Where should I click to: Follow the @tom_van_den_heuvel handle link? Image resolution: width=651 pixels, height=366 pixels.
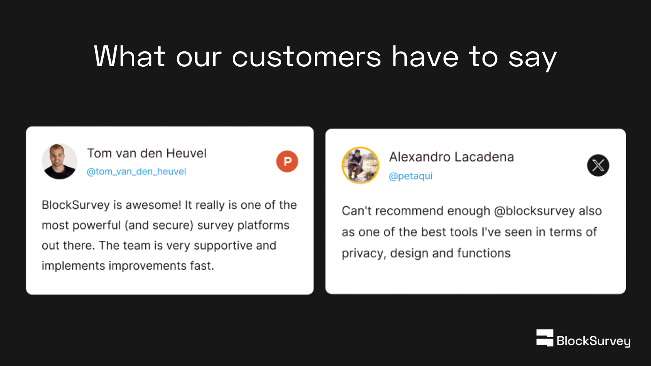(136, 172)
